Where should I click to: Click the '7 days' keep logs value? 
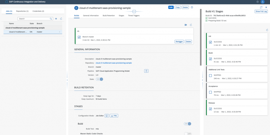click(x=98, y=96)
